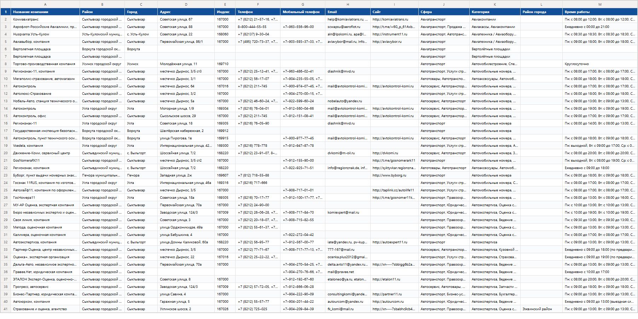Image resolution: width=638 pixels, height=319 pixels.
Task: Click the 'Город' header cell
Action: coord(141,12)
